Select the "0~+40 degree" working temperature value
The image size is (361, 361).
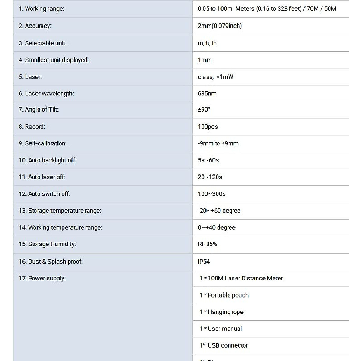tap(217, 228)
